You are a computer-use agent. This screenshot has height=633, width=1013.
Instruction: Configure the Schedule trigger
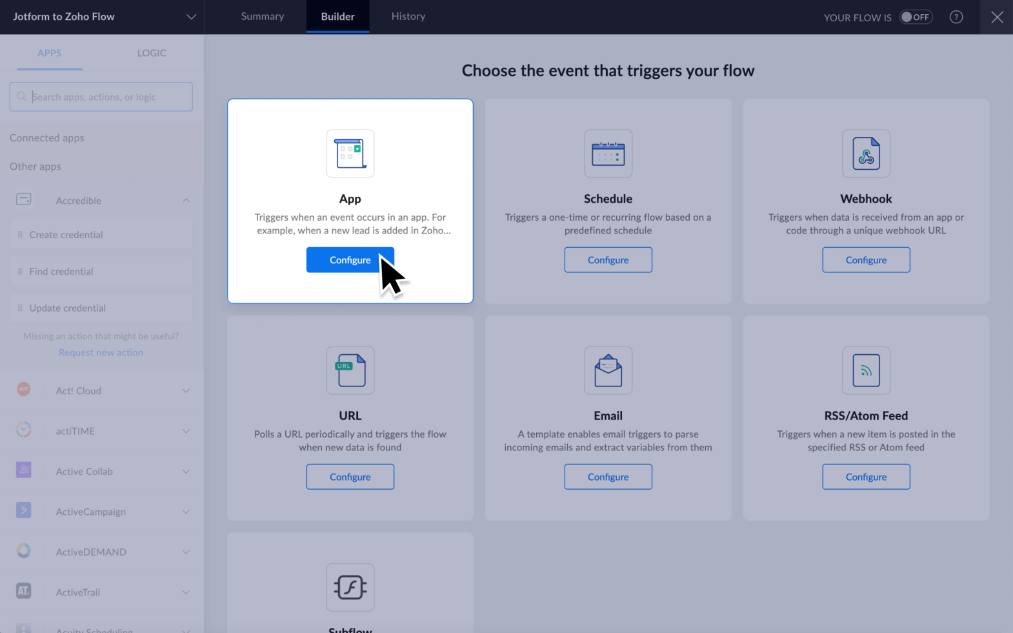click(x=608, y=260)
